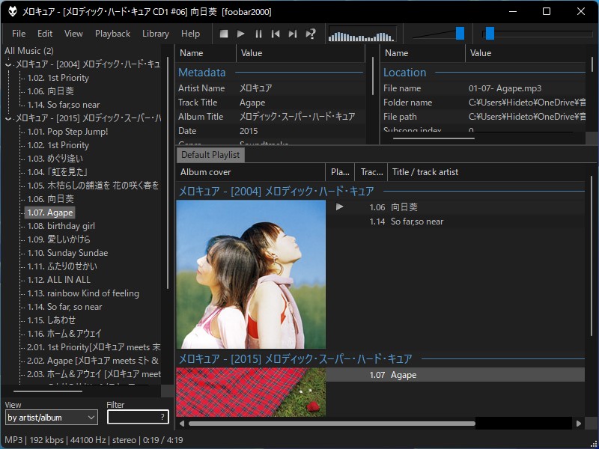Select the Previous track icon

point(276,33)
